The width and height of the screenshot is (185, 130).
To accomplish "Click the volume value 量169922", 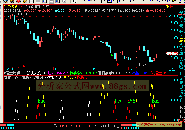I will point(91,11).
